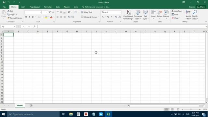Open the Fill dropdown in Editing
This screenshot has height=117, width=208.
tap(175, 14)
